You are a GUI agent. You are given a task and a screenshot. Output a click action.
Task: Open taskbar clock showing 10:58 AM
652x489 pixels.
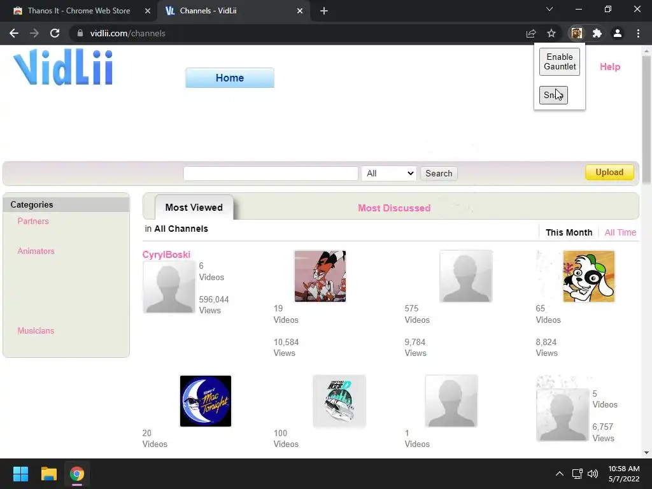[x=624, y=474]
